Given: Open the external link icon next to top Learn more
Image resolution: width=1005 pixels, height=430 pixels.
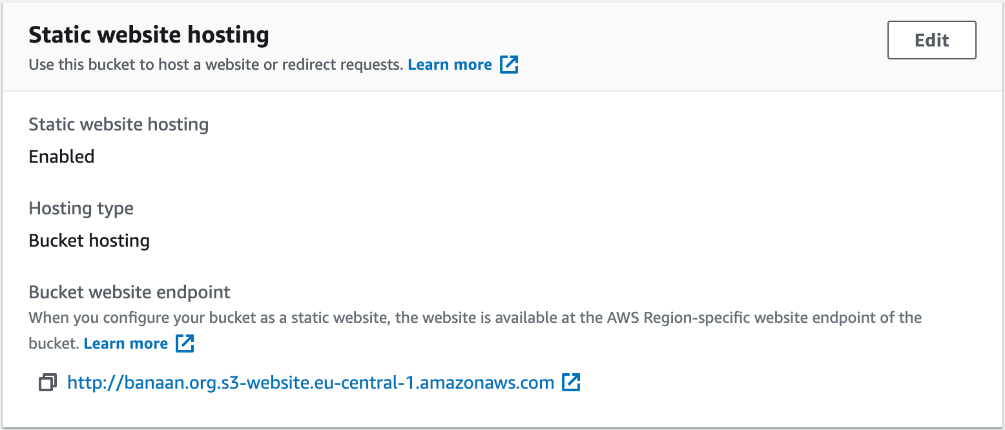Looking at the screenshot, I should pos(510,64).
